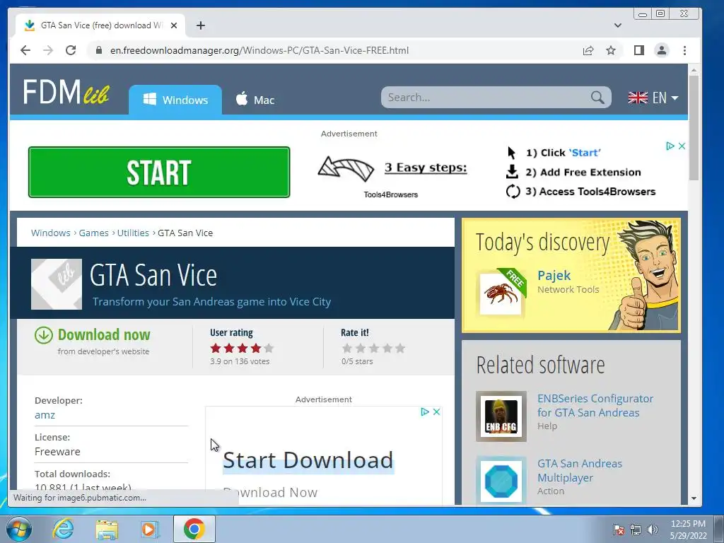The height and width of the screenshot is (543, 724).
Task: Expand the tab search chevron
Action: (x=618, y=25)
